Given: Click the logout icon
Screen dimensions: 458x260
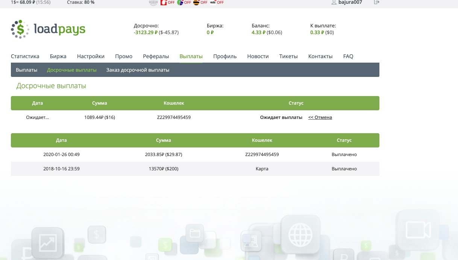Looking at the screenshot, I should [x=377, y=2].
